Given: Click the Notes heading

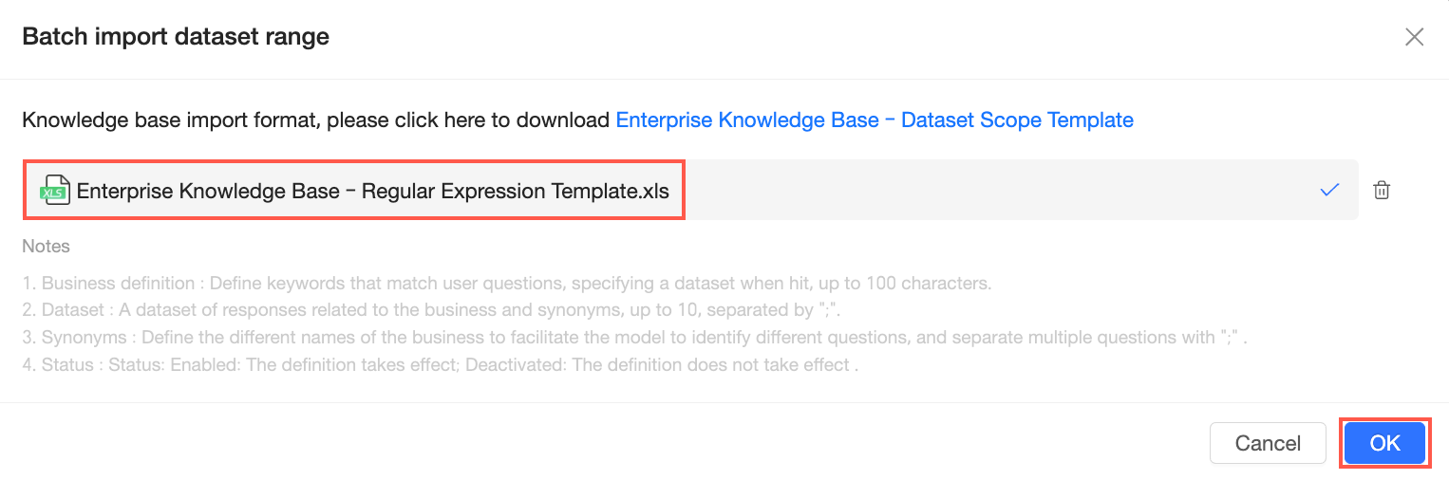Looking at the screenshot, I should (x=47, y=246).
